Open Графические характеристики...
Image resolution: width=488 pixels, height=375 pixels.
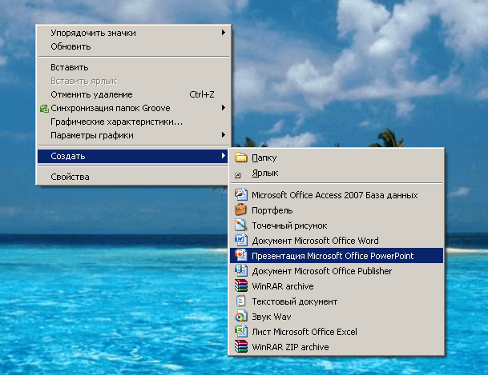[x=134, y=122]
